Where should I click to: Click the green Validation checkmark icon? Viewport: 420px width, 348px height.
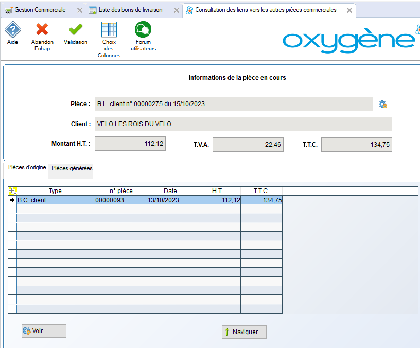click(x=76, y=30)
